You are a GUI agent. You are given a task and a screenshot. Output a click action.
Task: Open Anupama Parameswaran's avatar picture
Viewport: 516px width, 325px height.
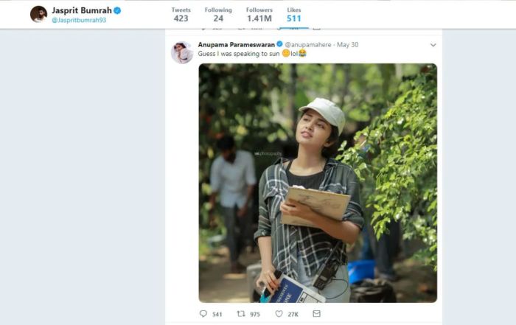[x=182, y=52]
